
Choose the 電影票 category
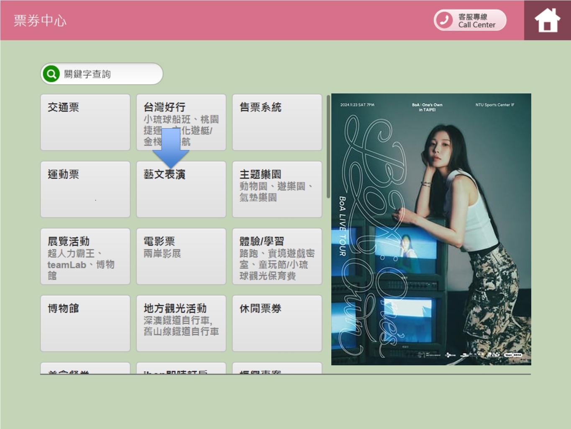(x=181, y=256)
